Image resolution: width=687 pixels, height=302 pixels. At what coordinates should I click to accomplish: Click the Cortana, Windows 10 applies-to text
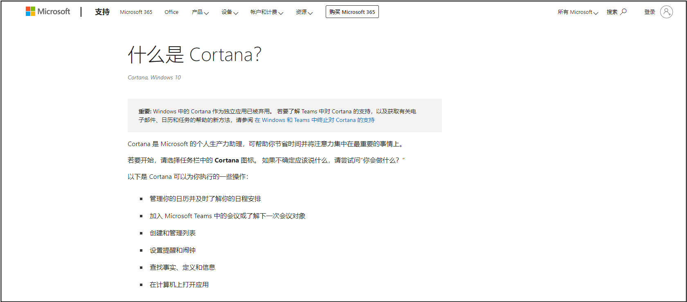coord(154,77)
